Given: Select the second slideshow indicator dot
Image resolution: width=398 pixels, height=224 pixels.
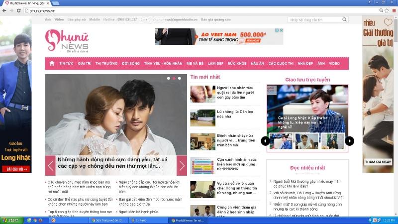Looking at the screenshot, I should [x=174, y=78].
